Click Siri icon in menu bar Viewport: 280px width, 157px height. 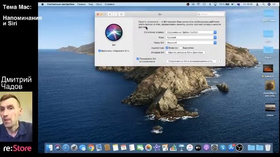[269, 4]
